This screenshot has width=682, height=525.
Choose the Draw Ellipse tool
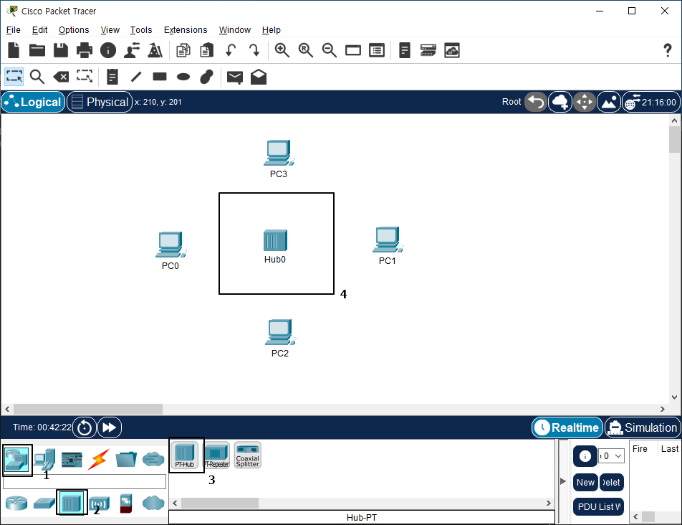[x=183, y=77]
